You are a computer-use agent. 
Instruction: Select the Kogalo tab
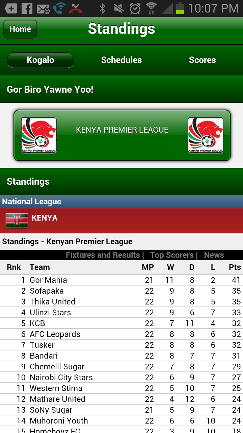40,60
